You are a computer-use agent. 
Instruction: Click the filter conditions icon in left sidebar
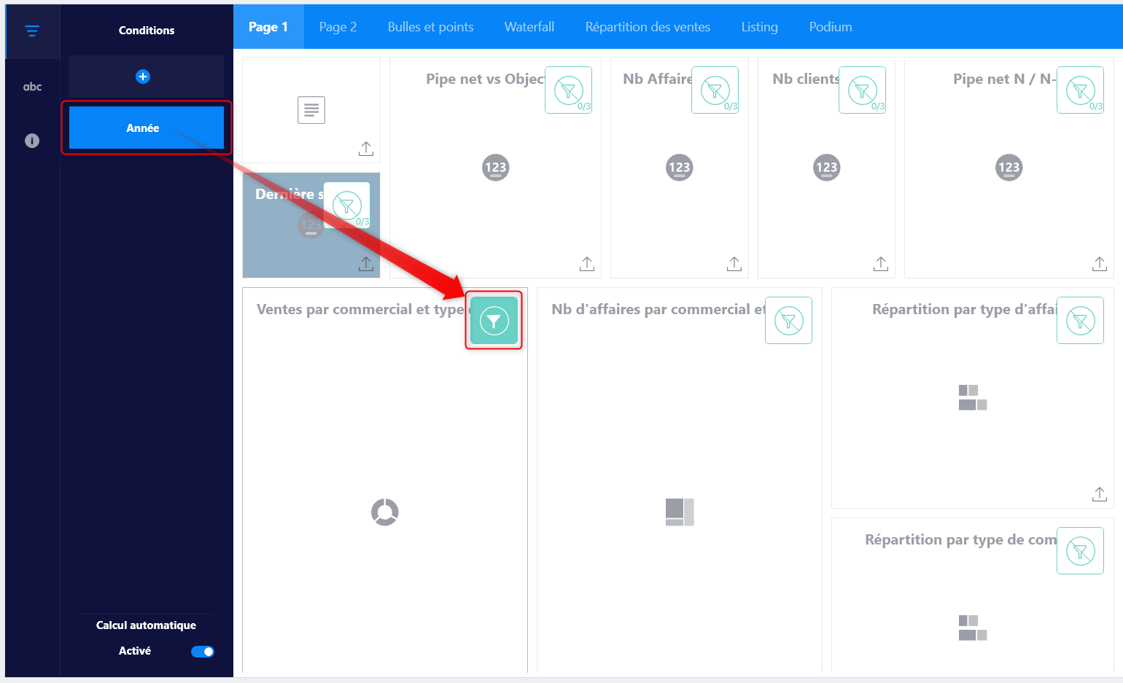click(32, 31)
